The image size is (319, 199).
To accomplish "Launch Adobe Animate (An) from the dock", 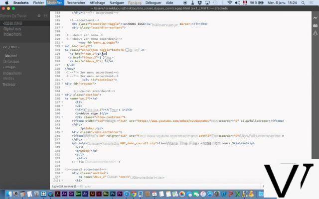I will [85, 194].
